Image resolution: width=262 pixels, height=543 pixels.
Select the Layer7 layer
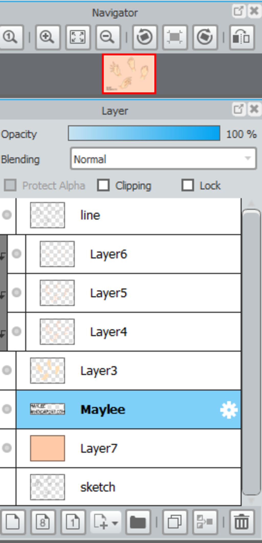click(128, 448)
